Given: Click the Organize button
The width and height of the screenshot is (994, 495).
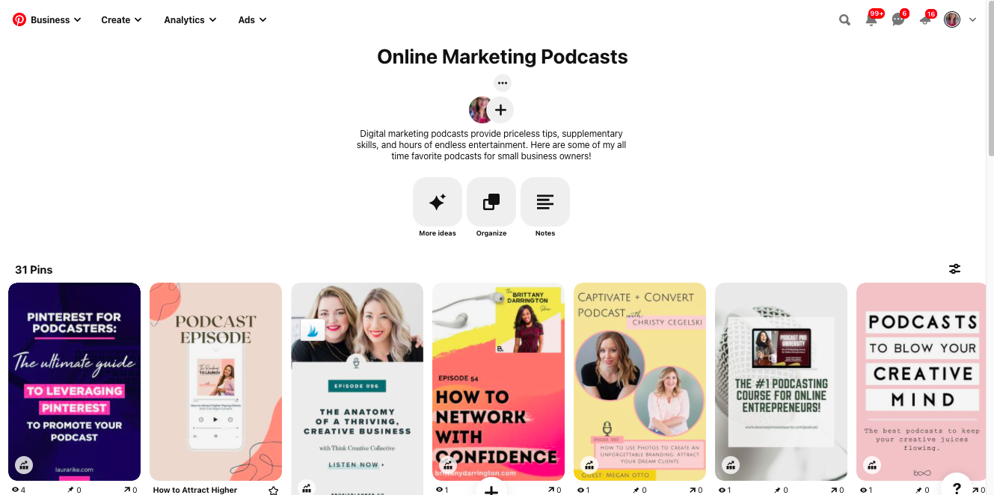Looking at the screenshot, I should tap(491, 202).
